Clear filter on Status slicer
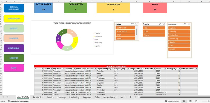The height and width of the screenshot is (103, 210). (x=136, y=24)
